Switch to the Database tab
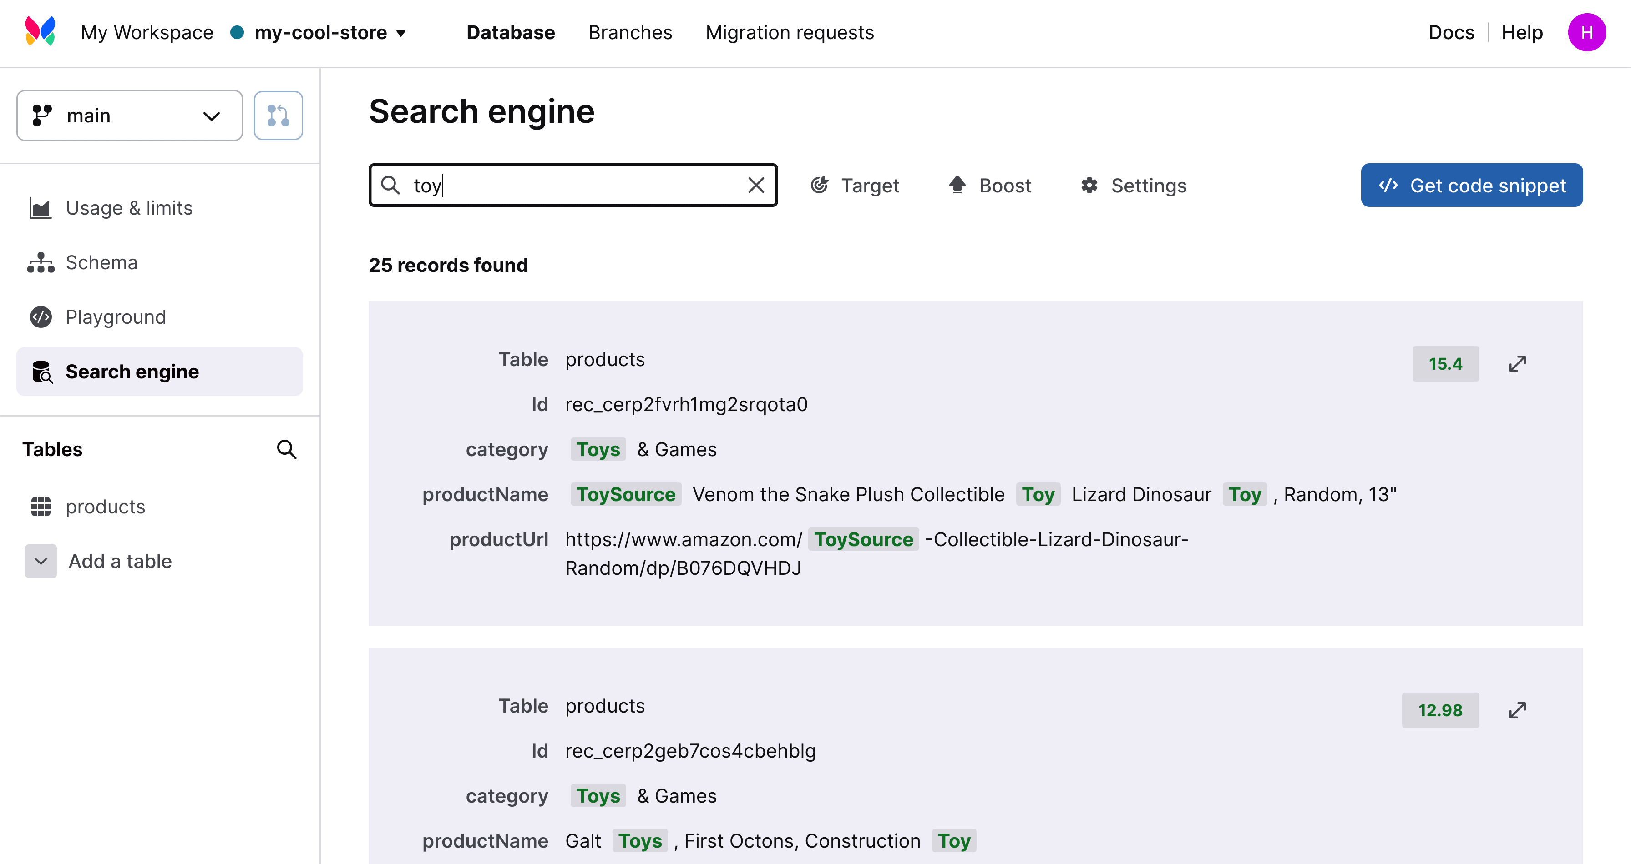The width and height of the screenshot is (1631, 864). click(510, 32)
